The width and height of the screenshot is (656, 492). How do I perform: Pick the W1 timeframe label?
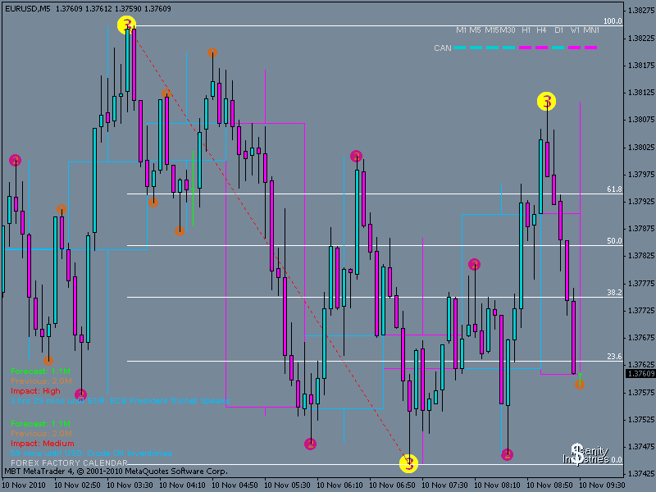point(576,30)
